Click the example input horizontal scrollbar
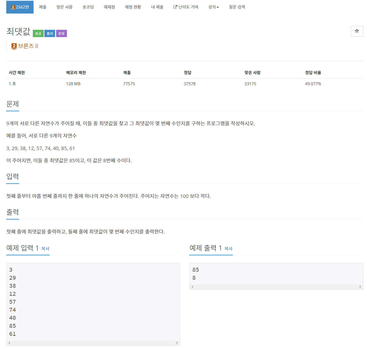 click(x=93, y=343)
